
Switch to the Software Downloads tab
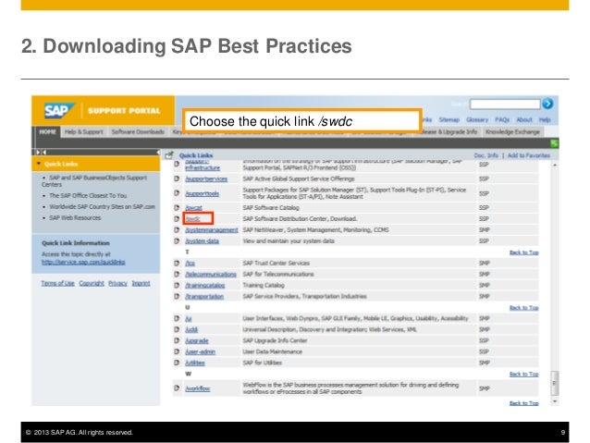click(x=138, y=131)
